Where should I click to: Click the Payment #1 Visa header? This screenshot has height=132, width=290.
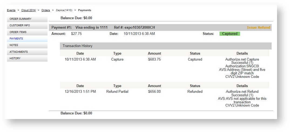[x=79, y=28]
